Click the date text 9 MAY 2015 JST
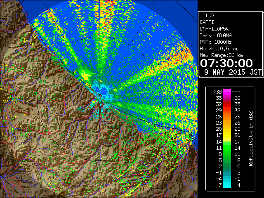 (x=233, y=72)
